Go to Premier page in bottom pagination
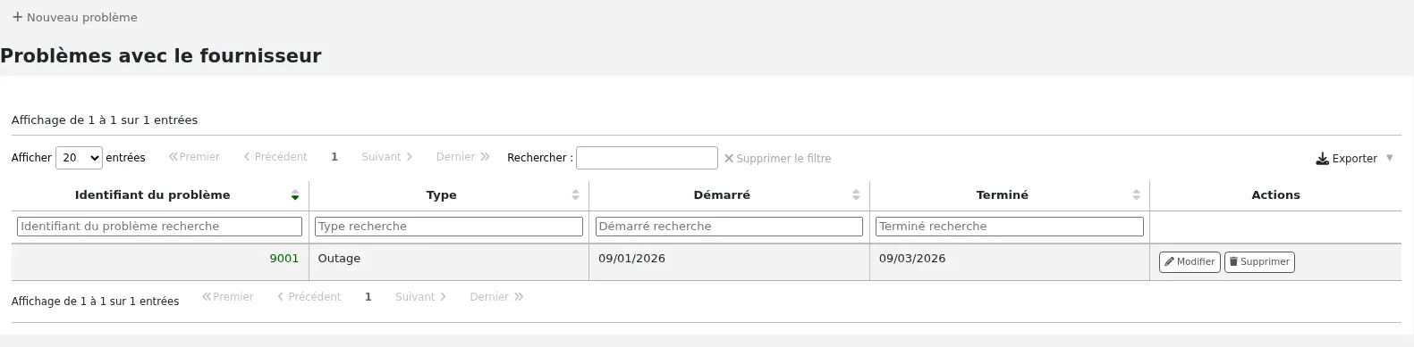This screenshot has width=1414, height=347. click(228, 297)
